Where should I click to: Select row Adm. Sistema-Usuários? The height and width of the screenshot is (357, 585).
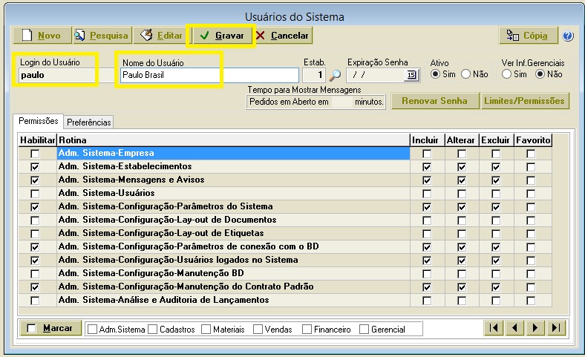coord(233,193)
